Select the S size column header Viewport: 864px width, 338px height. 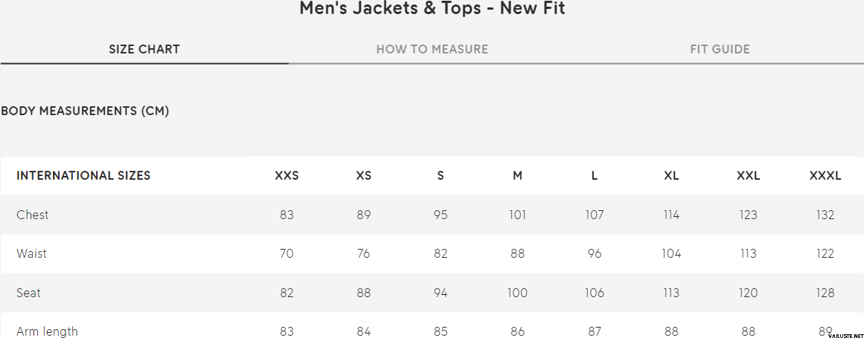(x=441, y=176)
